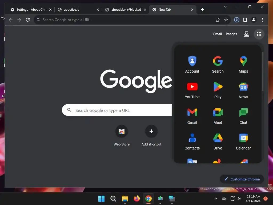
Task: Click the Chrome icon in the taskbar
Action: pos(148,199)
